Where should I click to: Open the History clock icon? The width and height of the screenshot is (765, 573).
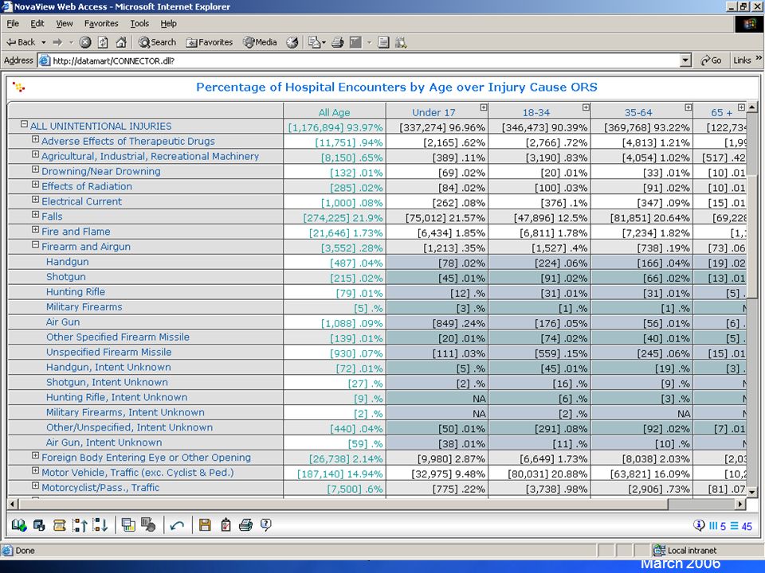[292, 42]
